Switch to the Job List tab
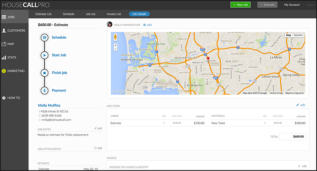Image resolution: width=317 pixels, height=171 pixels. tap(91, 14)
